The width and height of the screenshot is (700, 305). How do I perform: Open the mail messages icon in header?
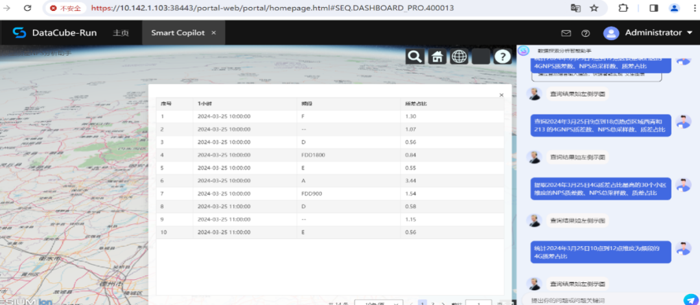point(566,33)
